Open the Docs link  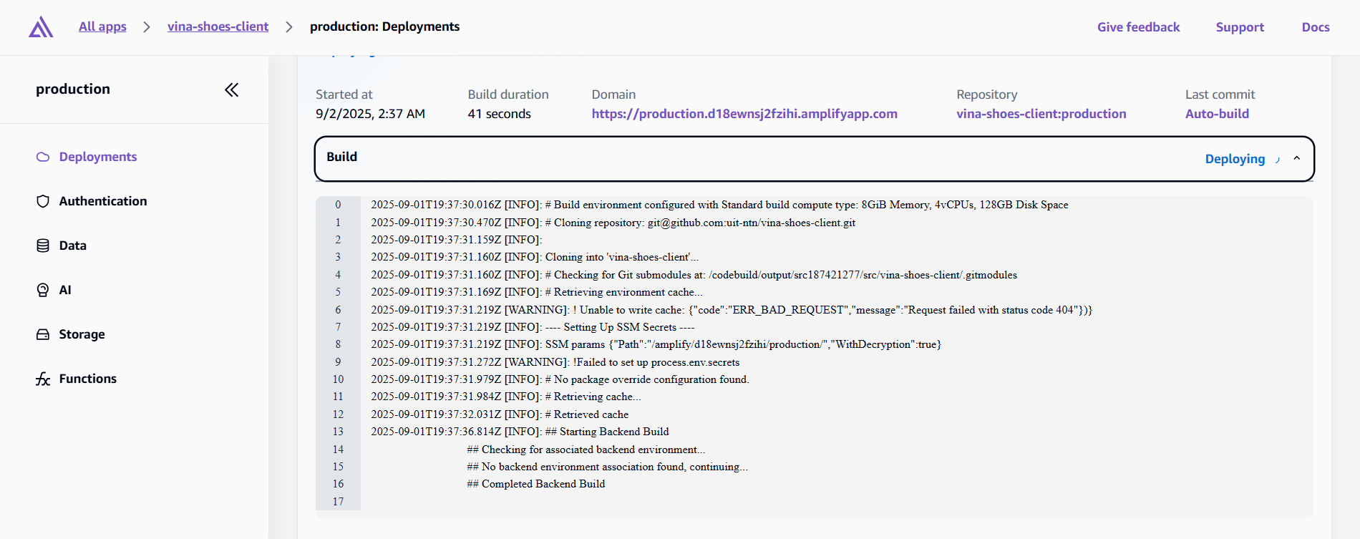(x=1316, y=27)
